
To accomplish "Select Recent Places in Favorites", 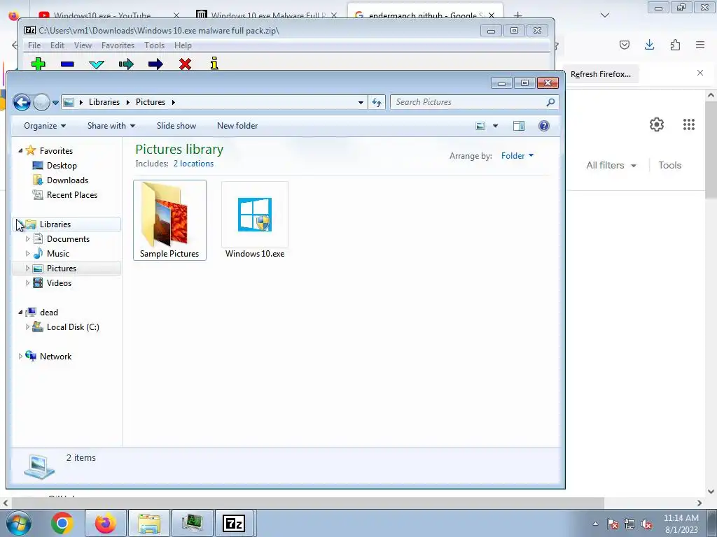I will [72, 194].
